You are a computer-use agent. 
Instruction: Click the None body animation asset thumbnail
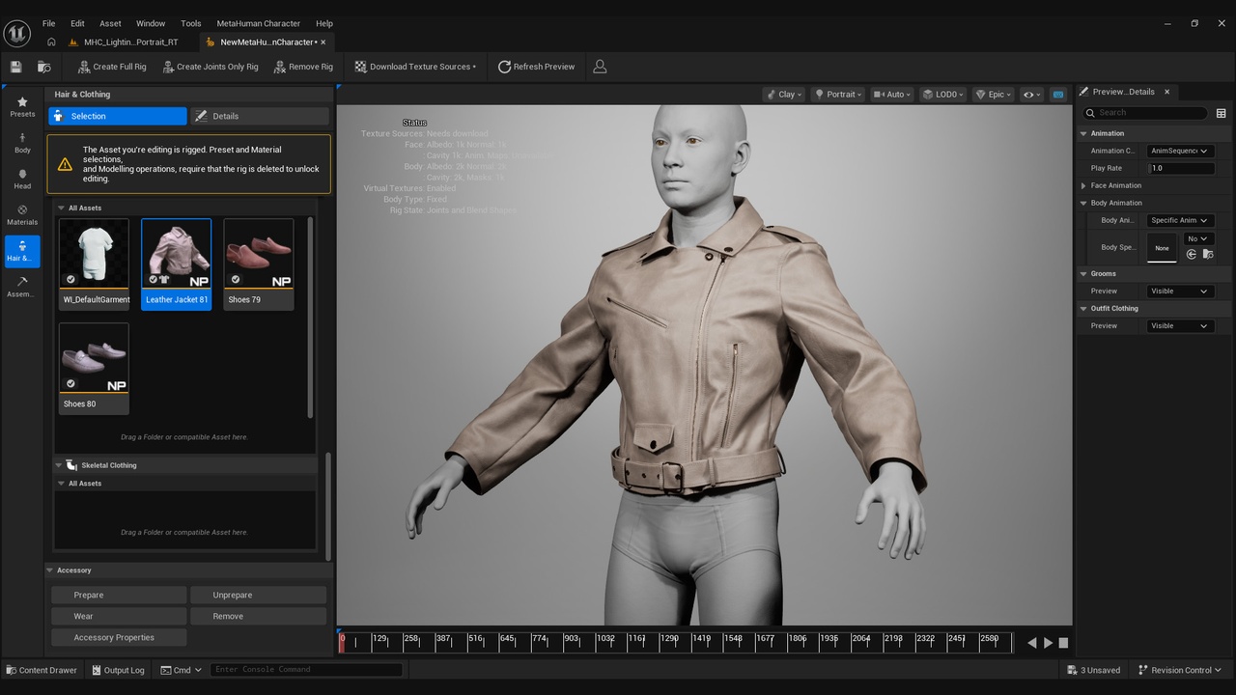[1162, 247]
